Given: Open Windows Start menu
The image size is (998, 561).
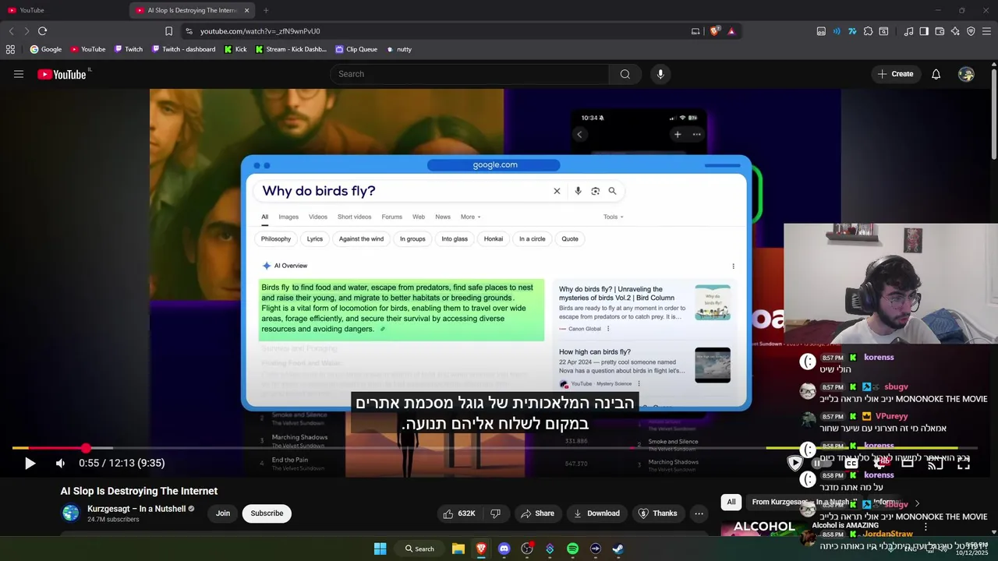Looking at the screenshot, I should pos(380,549).
